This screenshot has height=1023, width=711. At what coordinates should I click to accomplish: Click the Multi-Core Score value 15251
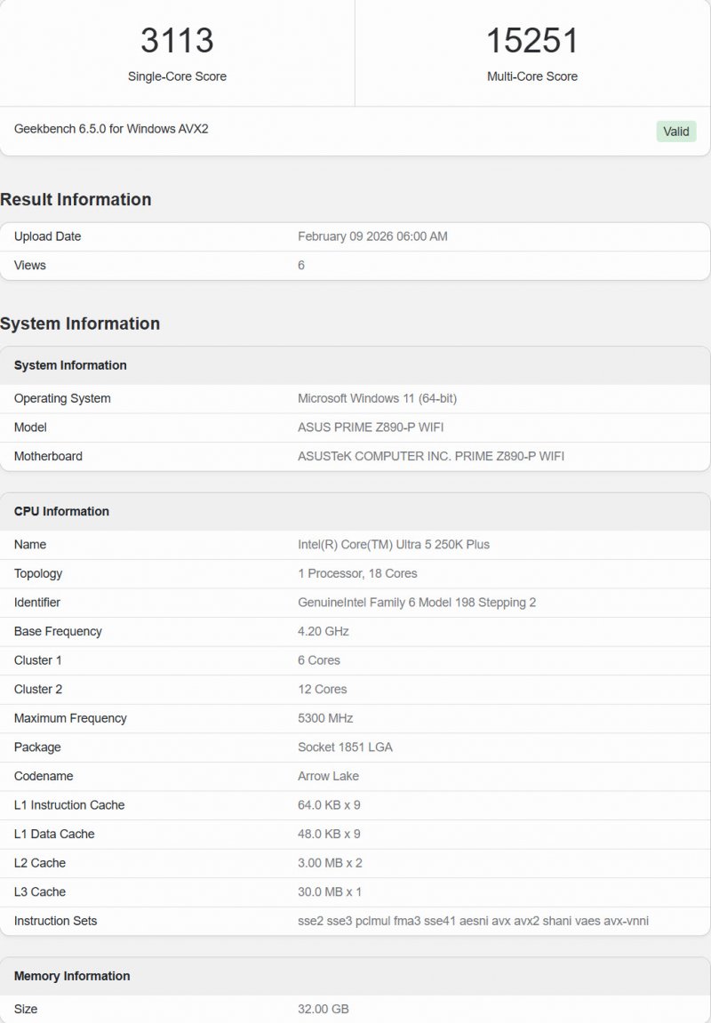pos(533,41)
